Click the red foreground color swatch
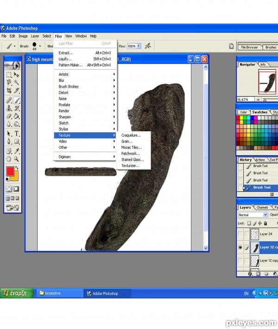The height and width of the screenshot is (329, 278). 10,171
